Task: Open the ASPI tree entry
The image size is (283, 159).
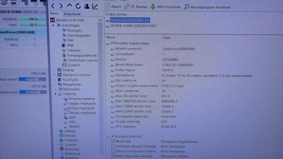Action: coord(73,117)
